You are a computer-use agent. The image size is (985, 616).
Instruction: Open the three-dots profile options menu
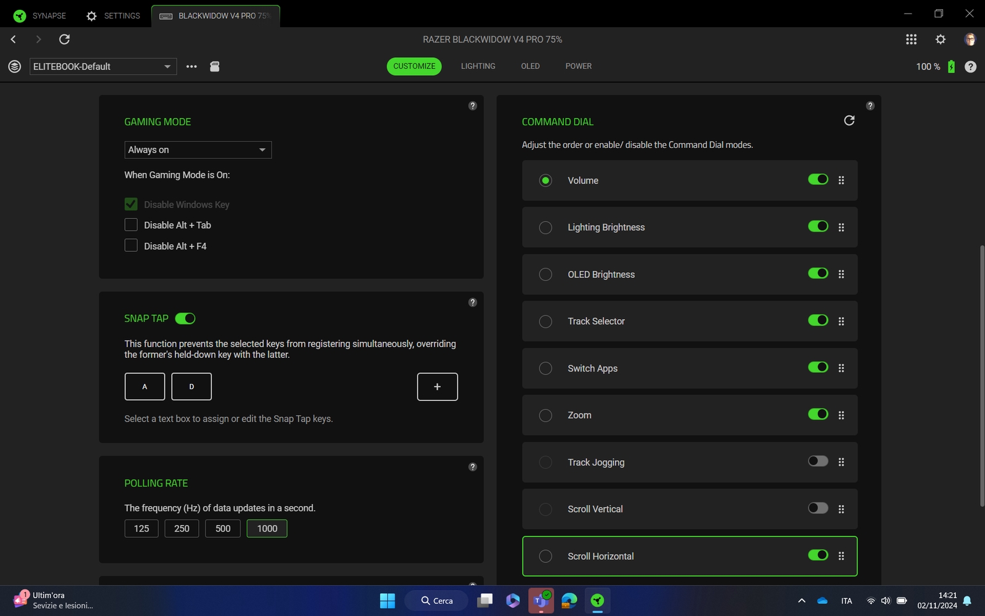coord(191,67)
